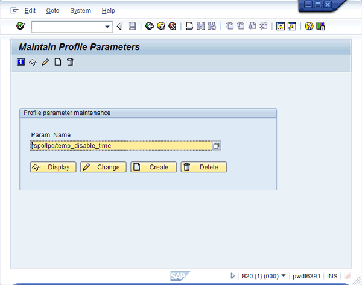
Task: Click the Find binoculars icon
Action: coord(201,26)
